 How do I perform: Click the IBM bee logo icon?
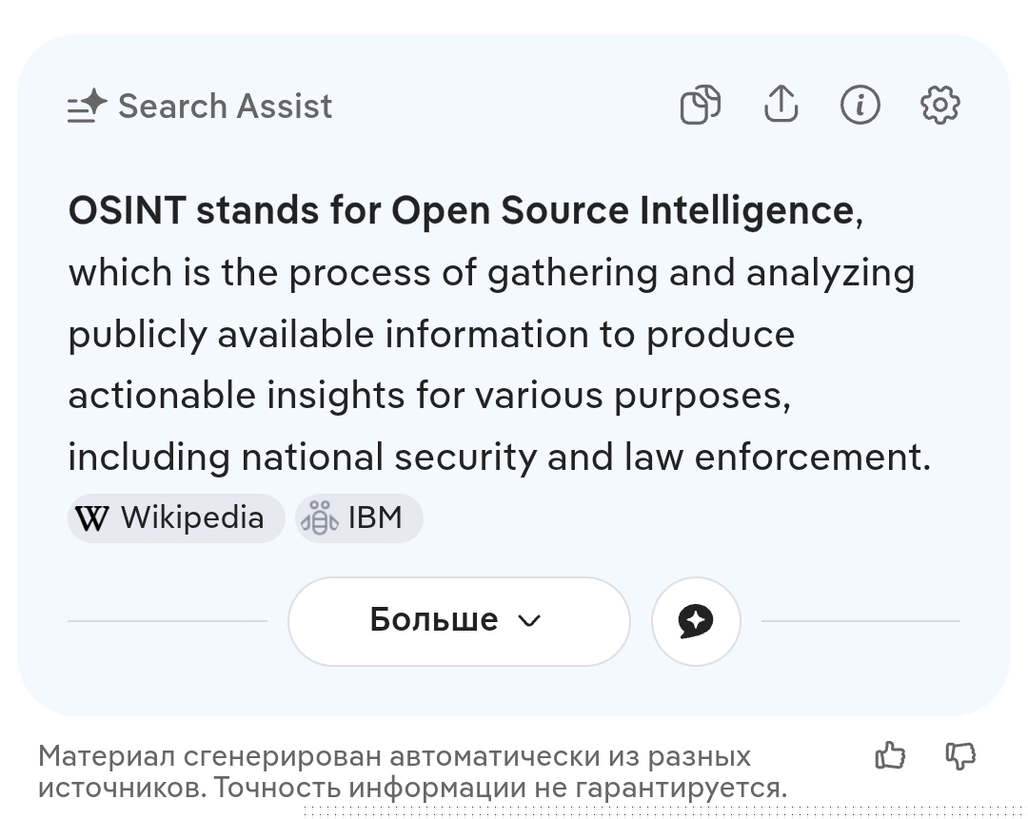click(319, 518)
